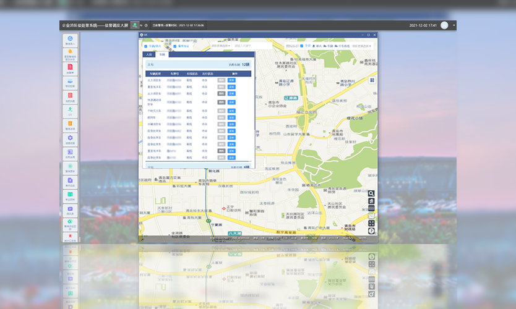
Task: Click blue locate button for 药剂车
Action: coord(231,117)
